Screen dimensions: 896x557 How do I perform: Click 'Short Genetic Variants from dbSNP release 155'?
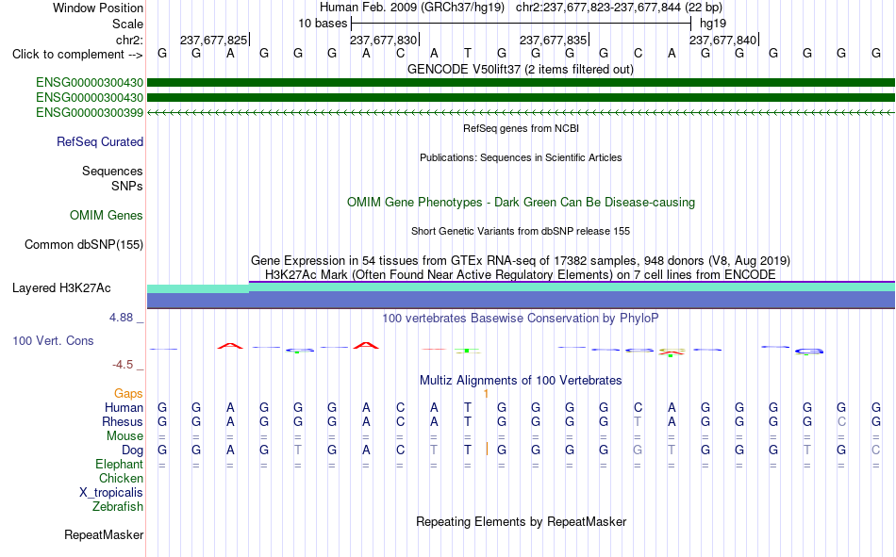point(521,231)
